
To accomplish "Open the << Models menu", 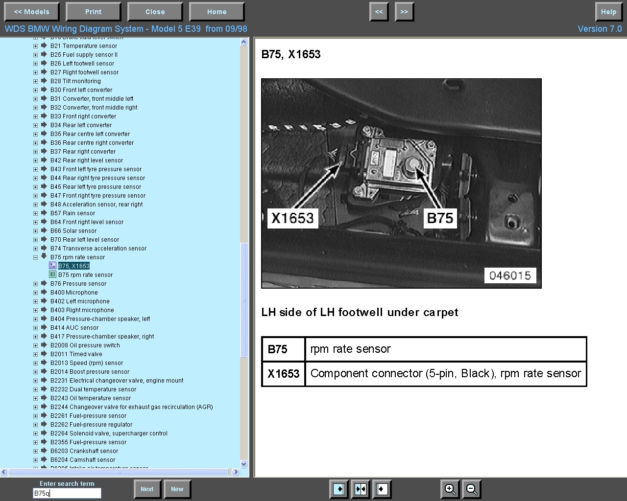I will pyautogui.click(x=31, y=12).
